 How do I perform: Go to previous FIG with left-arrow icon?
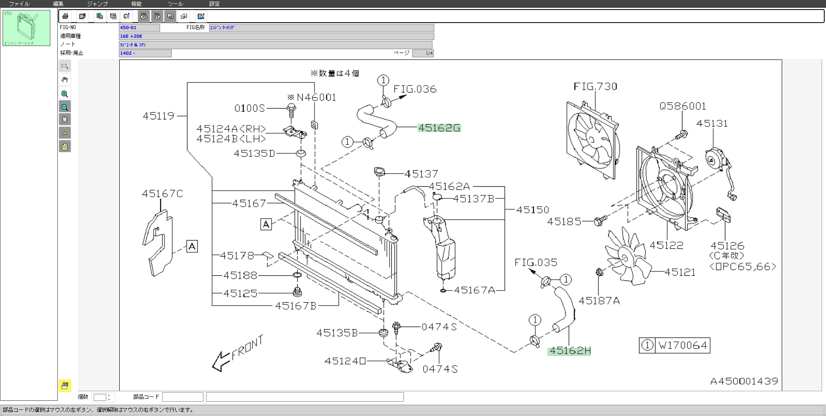[144, 17]
